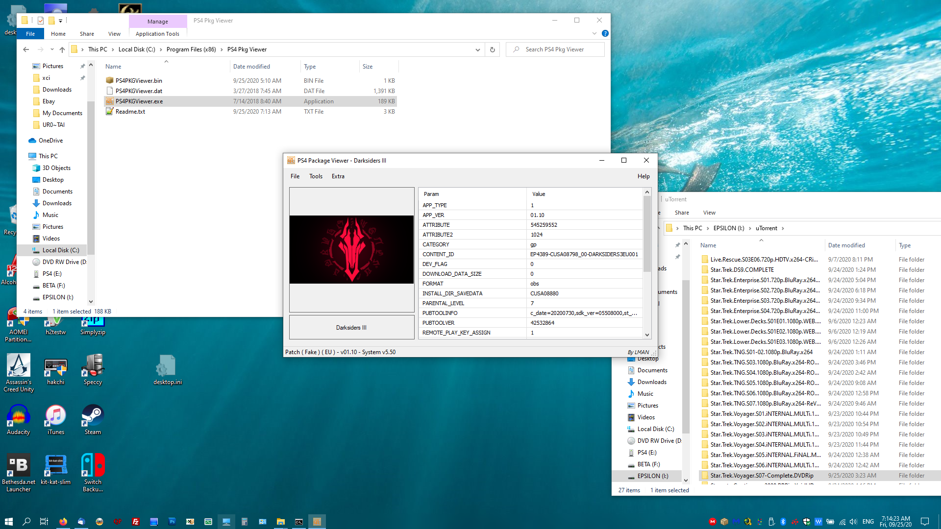This screenshot has width=941, height=529.
Task: Click the parameter list scroll-down arrow
Action: tap(647, 335)
